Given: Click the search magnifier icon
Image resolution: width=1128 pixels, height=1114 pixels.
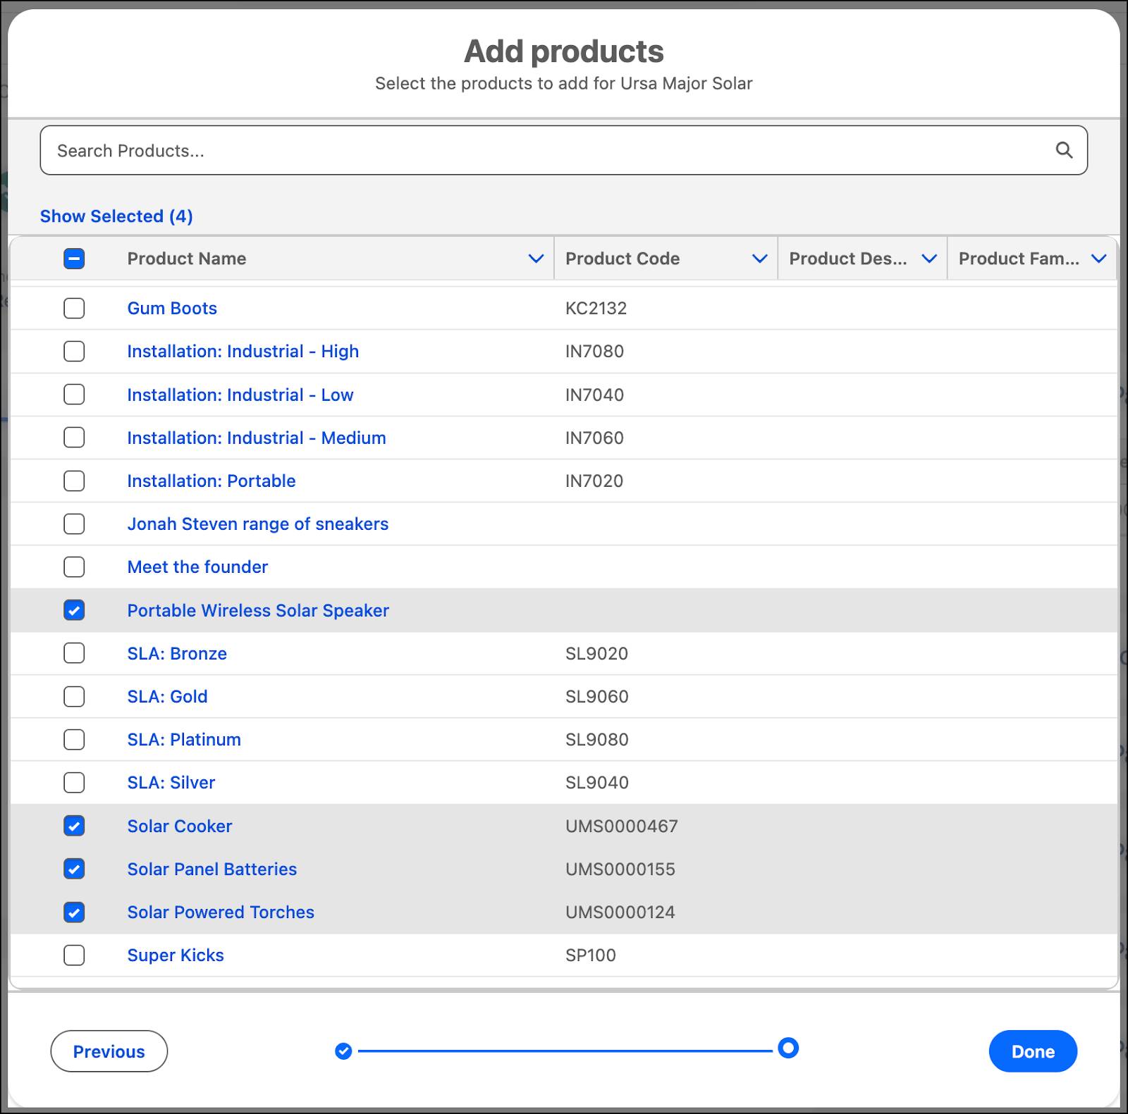Looking at the screenshot, I should [1064, 150].
